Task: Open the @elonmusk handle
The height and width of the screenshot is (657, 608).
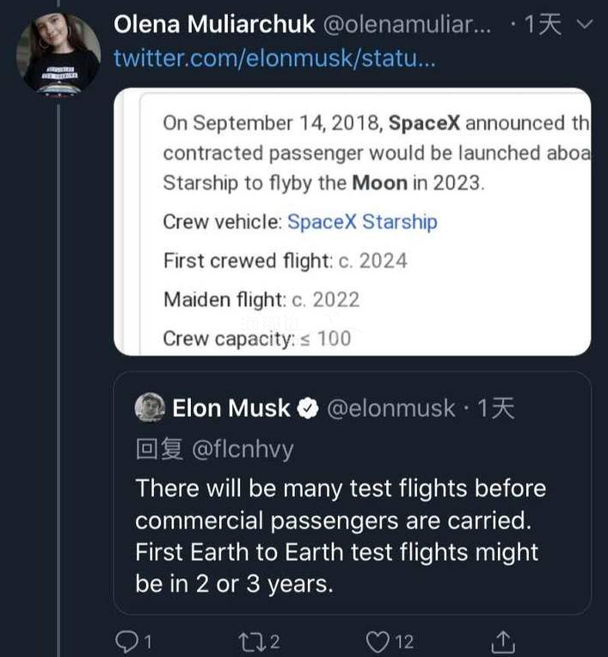Action: [x=391, y=408]
